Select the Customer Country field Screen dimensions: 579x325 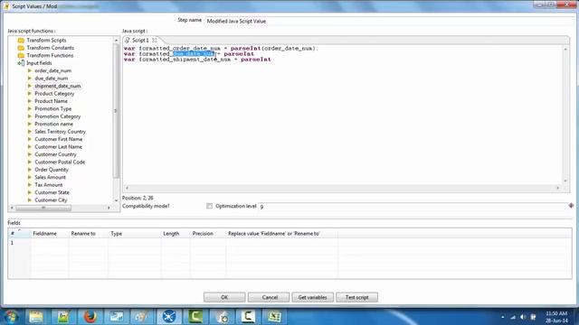pyautogui.click(x=55, y=154)
